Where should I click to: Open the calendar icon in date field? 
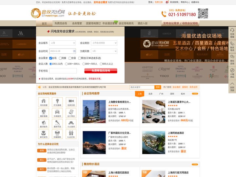tap(74, 51)
